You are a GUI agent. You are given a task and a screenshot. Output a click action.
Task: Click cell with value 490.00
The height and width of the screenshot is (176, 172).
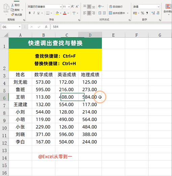[x=67, y=119]
